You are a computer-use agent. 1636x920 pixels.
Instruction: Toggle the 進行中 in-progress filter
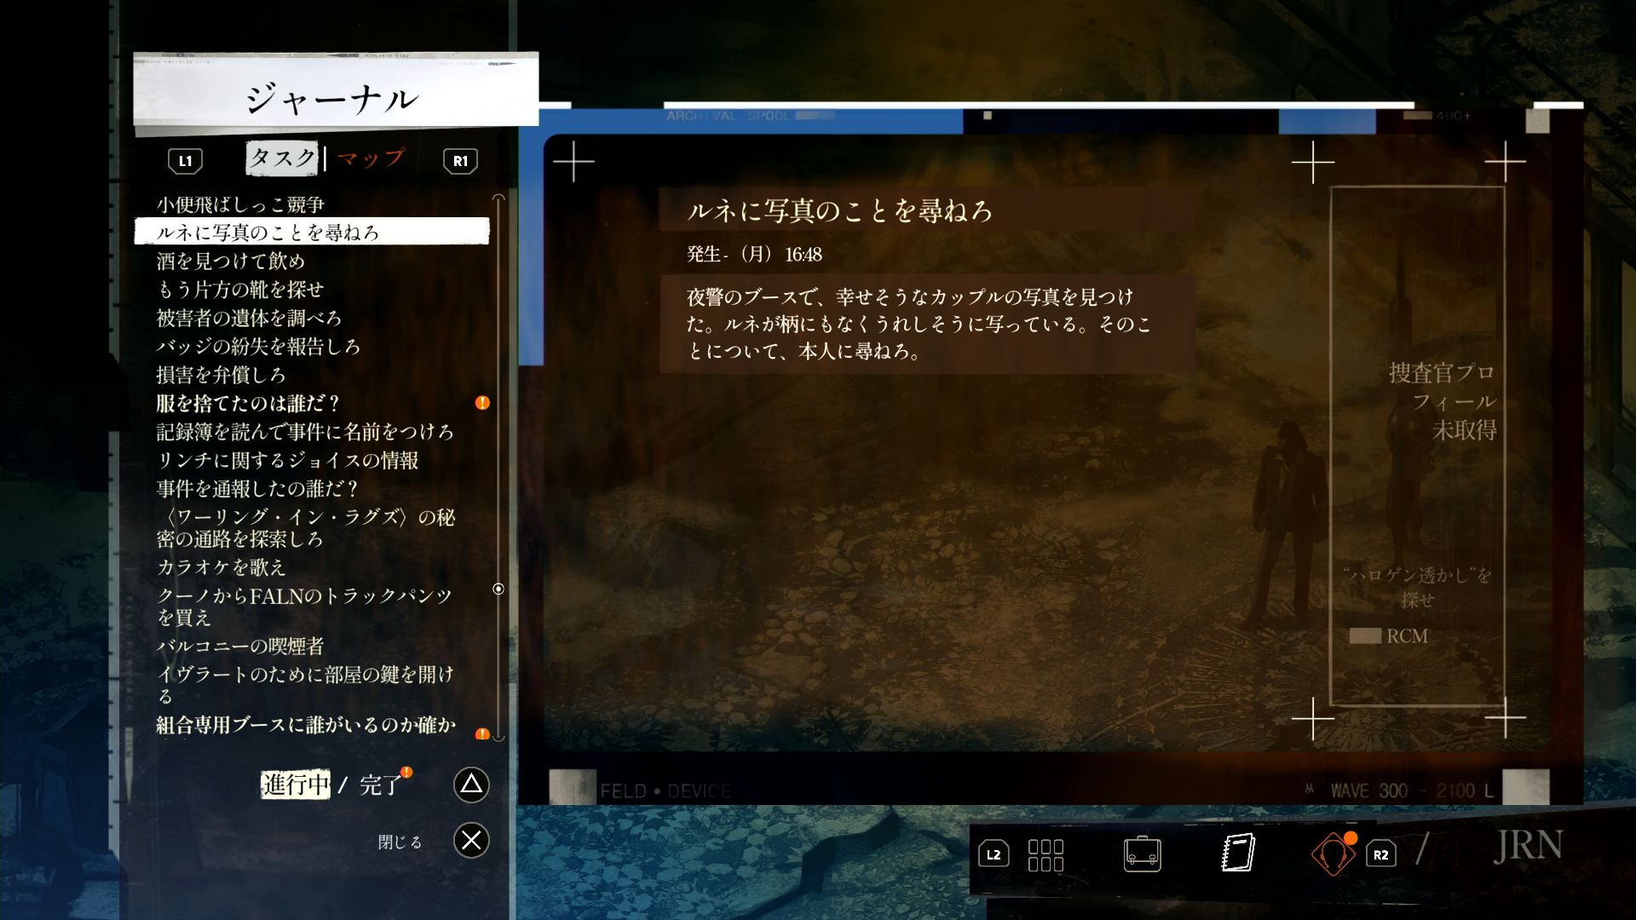click(295, 785)
